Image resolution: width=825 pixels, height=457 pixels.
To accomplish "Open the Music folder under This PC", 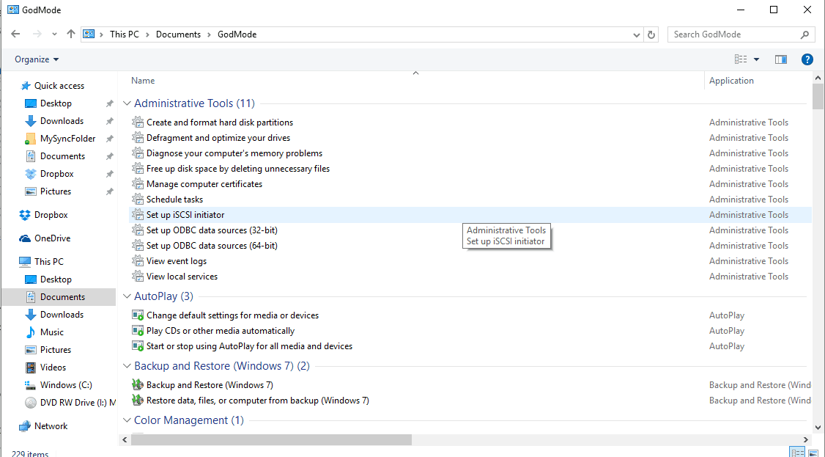I will pos(51,332).
